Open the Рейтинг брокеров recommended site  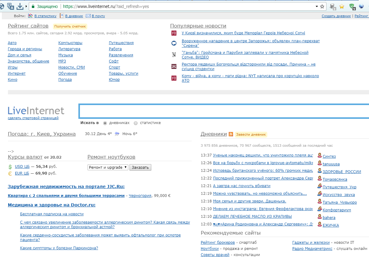pos(218,243)
